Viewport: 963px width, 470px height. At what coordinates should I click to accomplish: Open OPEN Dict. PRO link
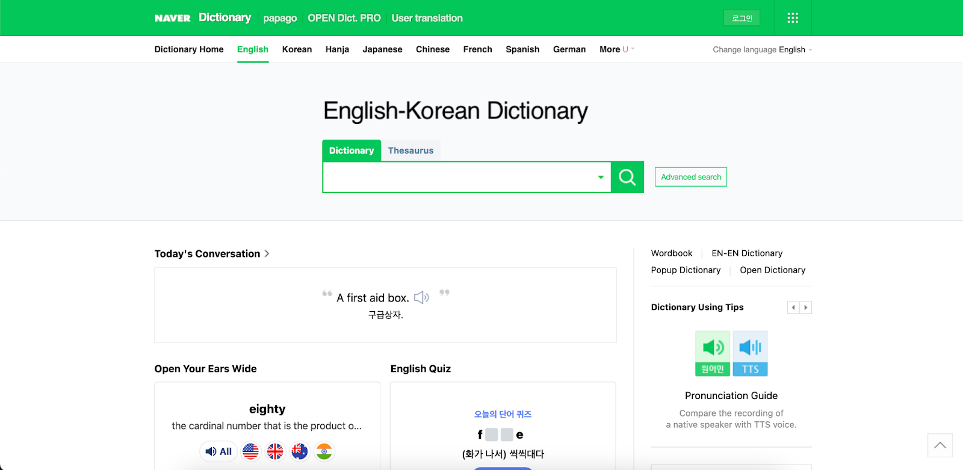tap(344, 18)
